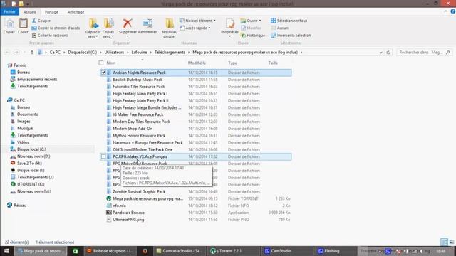Switch to details view icon in status bar
This screenshot has height=256, width=456.
444,242
